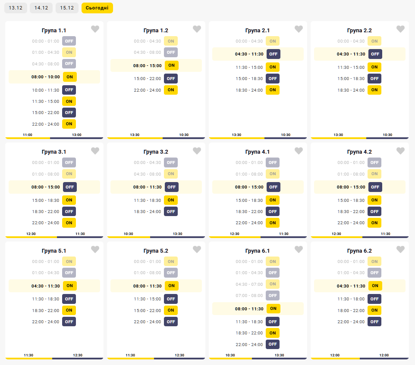Click the Група 5.2 card title

point(156,251)
